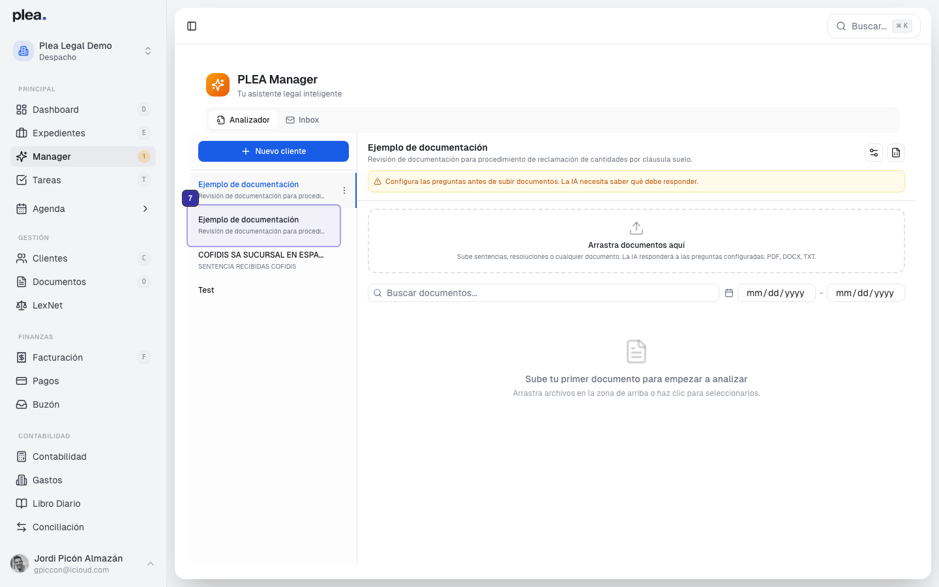Open the settings icon next to Ejemplo de documentación

(874, 152)
